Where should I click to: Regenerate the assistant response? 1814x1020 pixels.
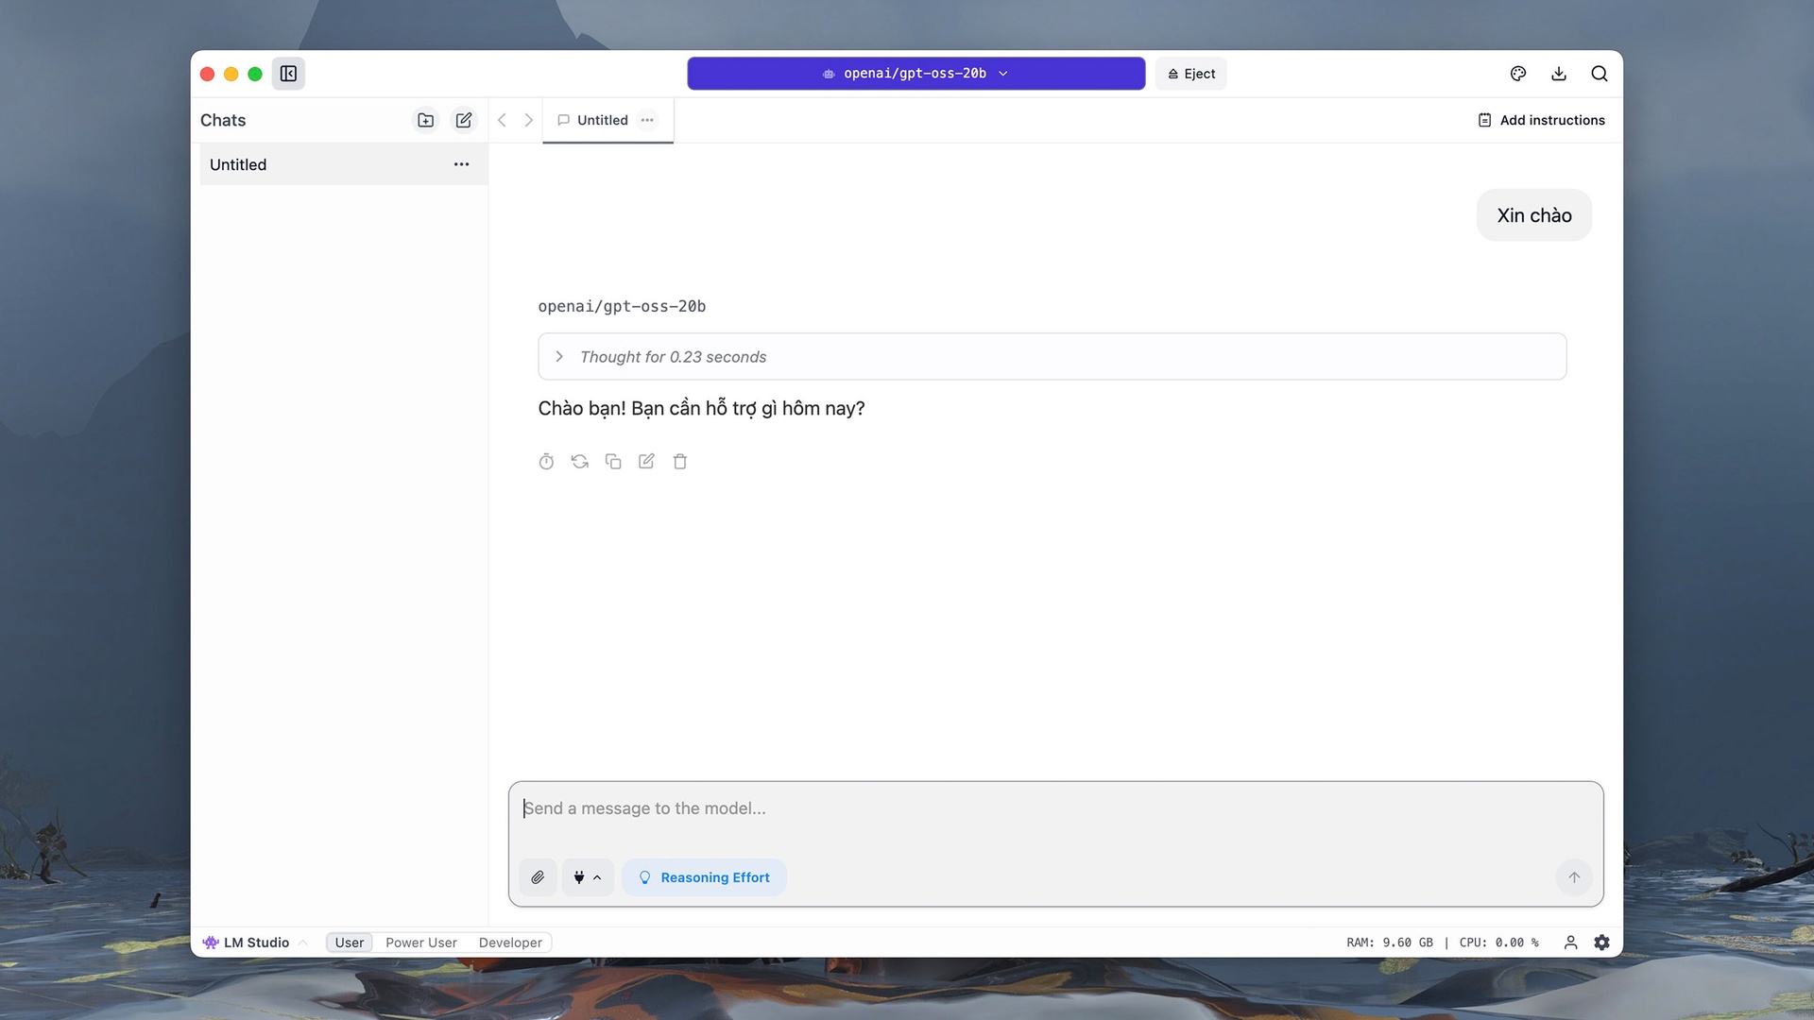point(579,462)
